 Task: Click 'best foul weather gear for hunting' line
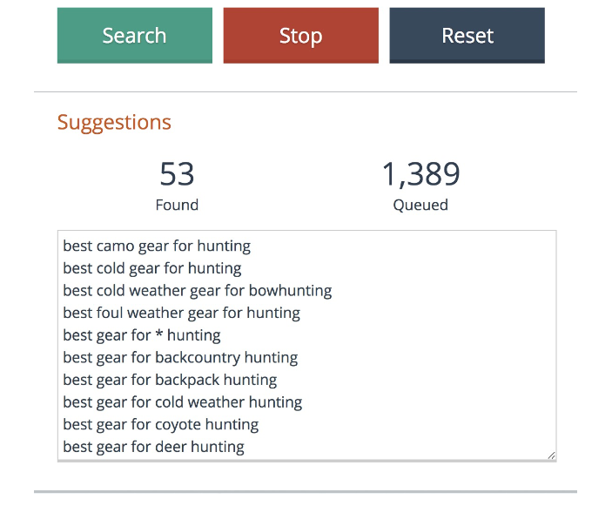point(181,313)
